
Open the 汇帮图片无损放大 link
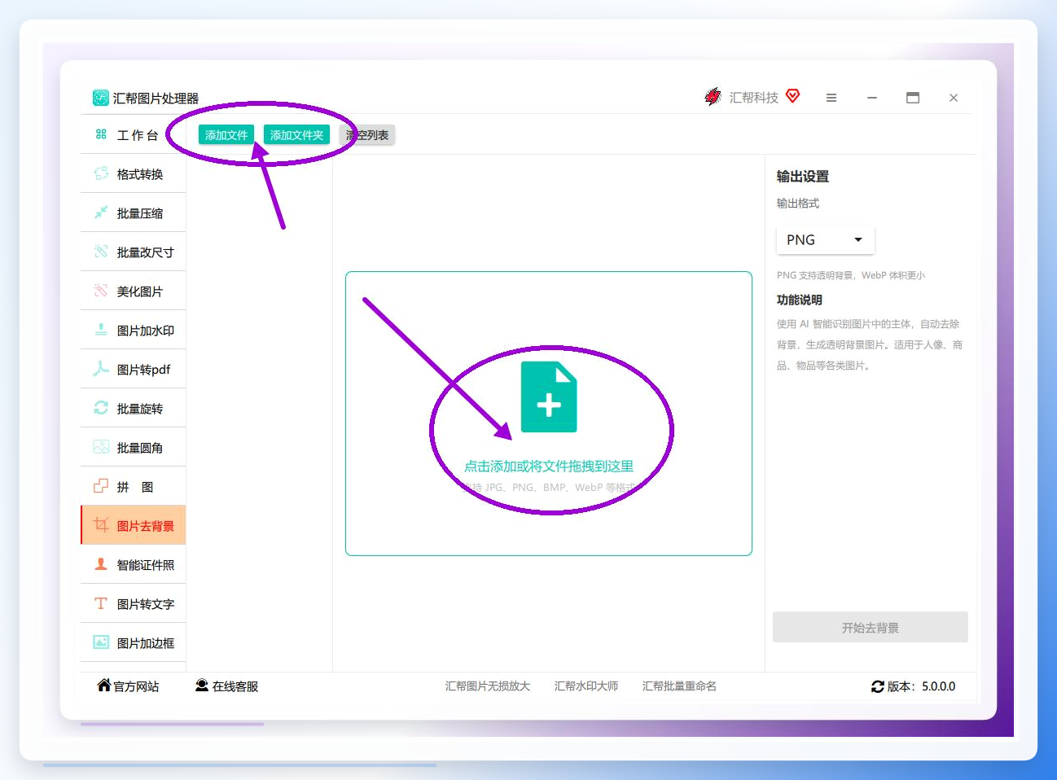488,686
